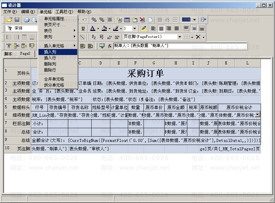This screenshot has height=203, width=275.
Task: Click the exit door icon
Action: (203, 20)
